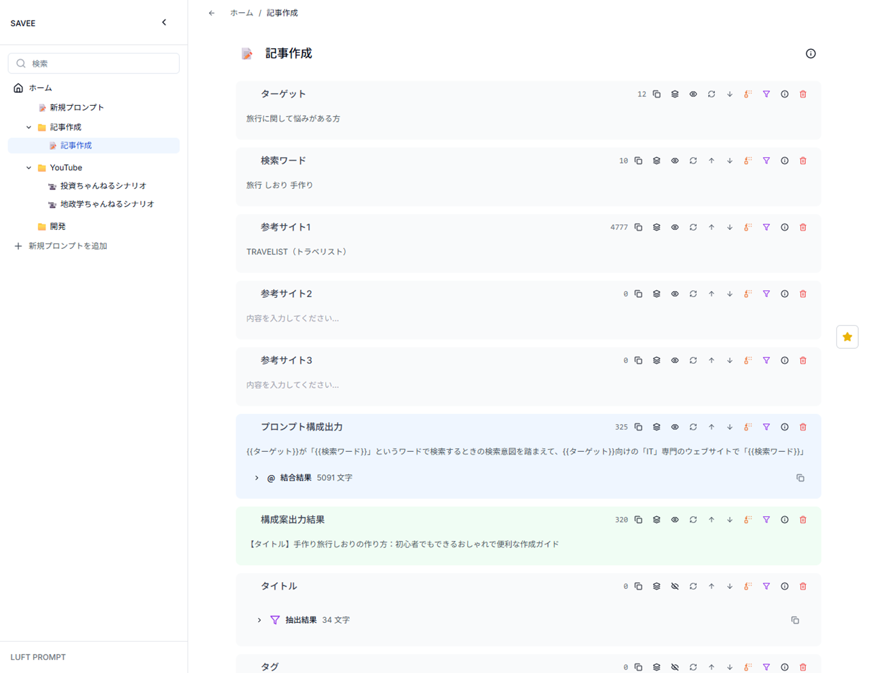Show info for the 参考サイト2 block
This screenshot has height=673, width=869.
(x=785, y=294)
